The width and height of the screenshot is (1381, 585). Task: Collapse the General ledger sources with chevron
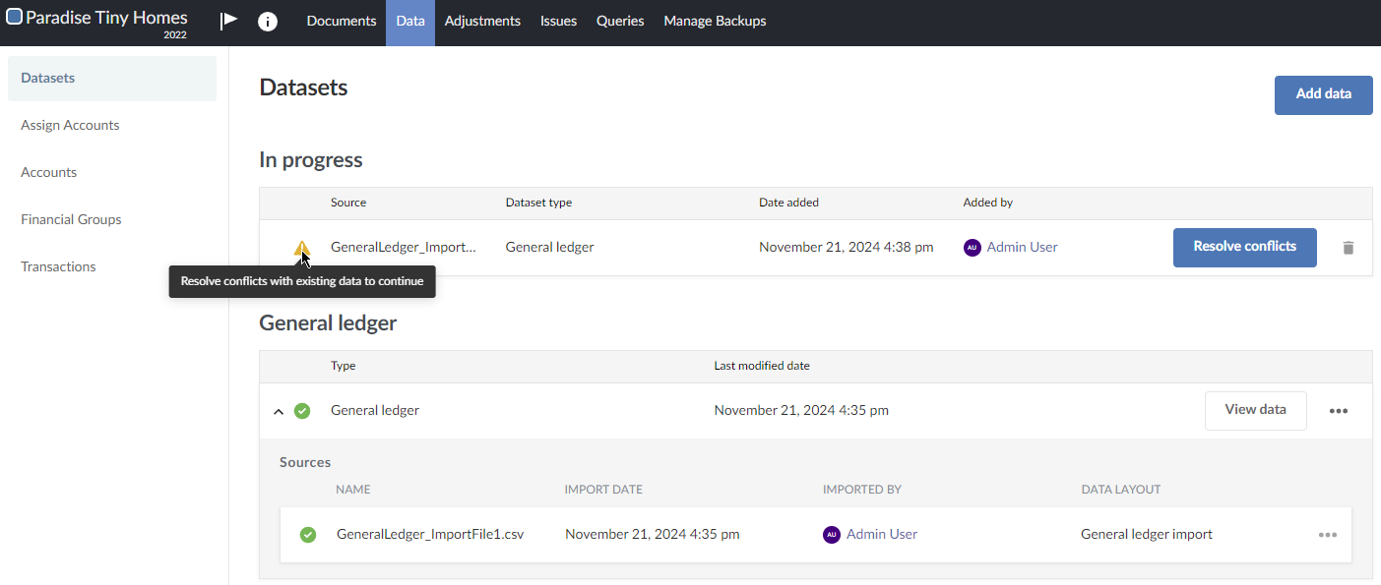[x=279, y=410]
